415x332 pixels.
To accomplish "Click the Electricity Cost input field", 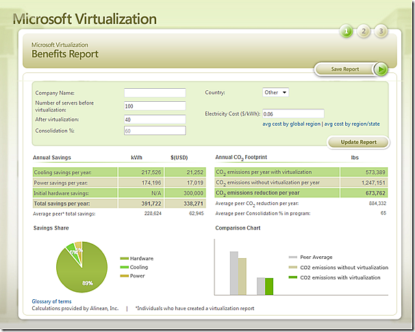I will pos(293,113).
